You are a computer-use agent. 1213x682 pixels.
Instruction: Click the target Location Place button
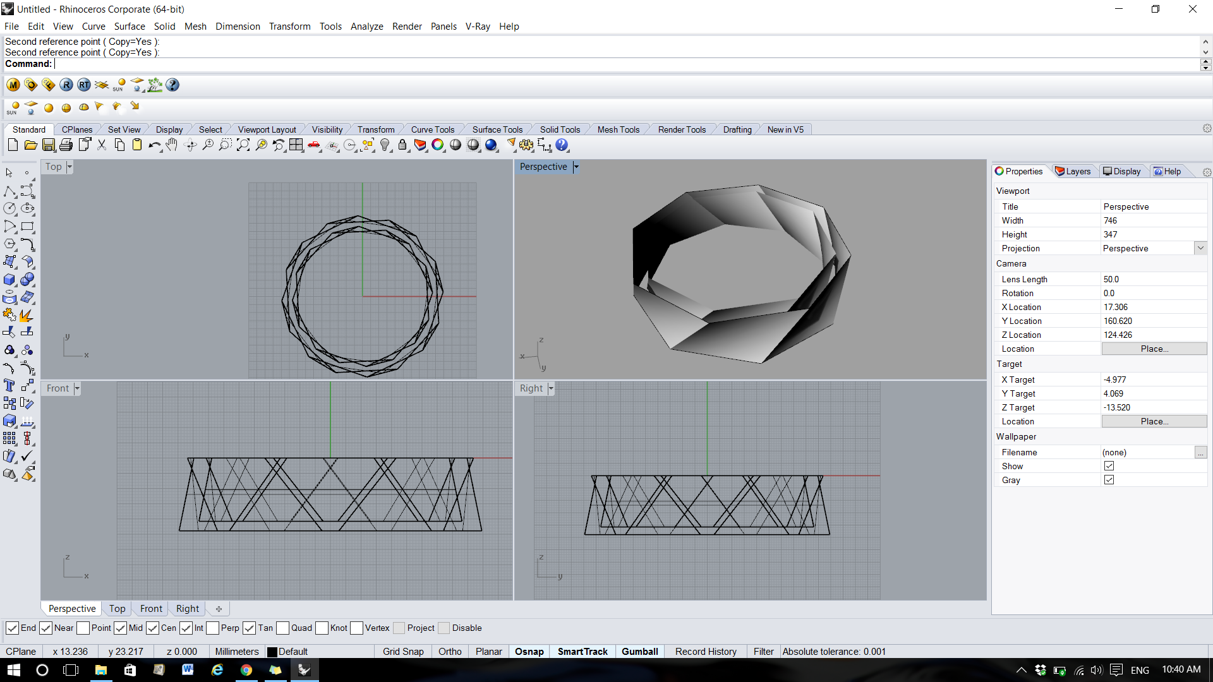point(1154,421)
